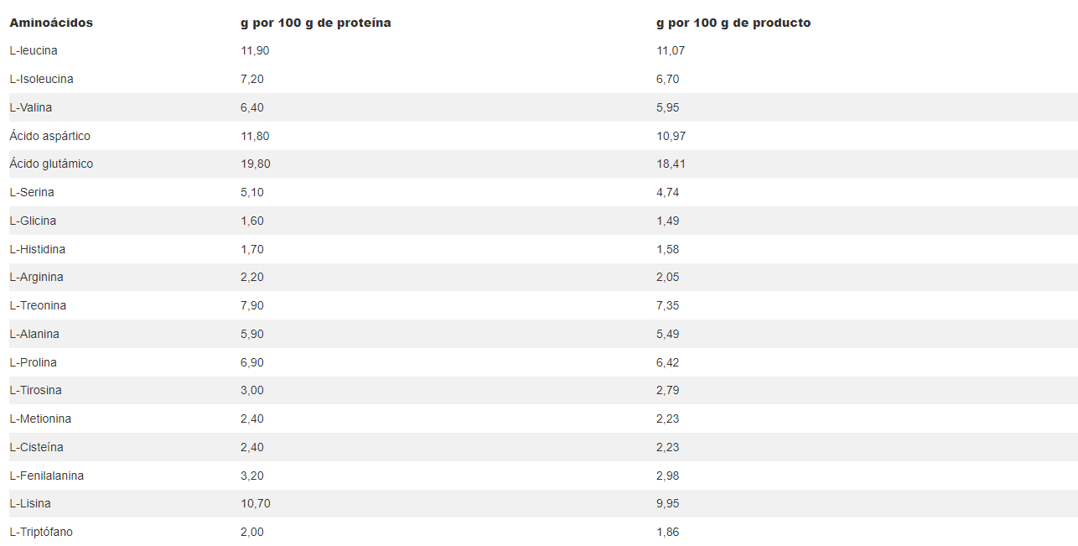Select the L-Valina row label
This screenshot has height=546, width=1078.
click(30, 107)
